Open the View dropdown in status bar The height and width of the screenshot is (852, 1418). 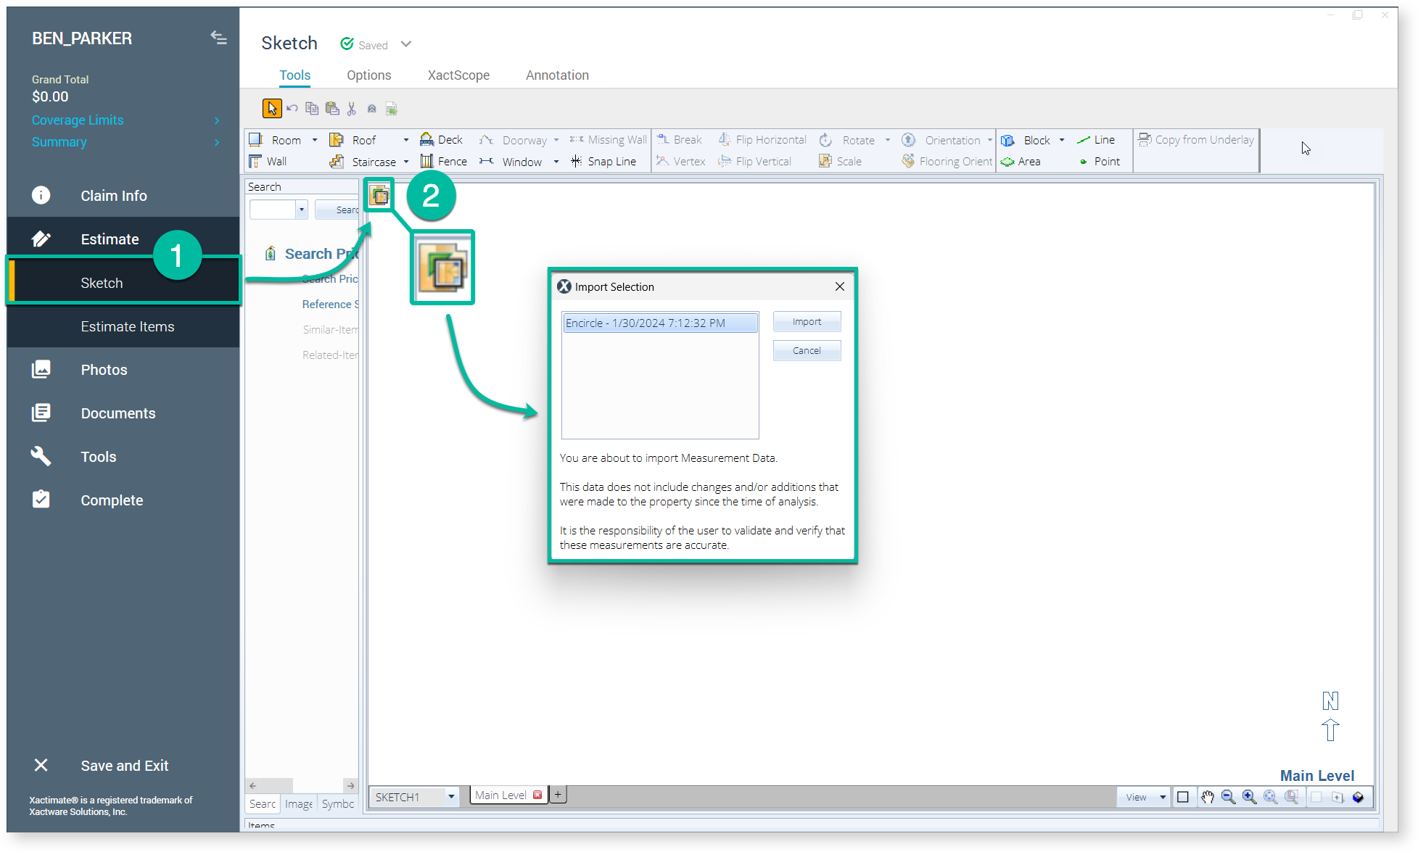1163,796
